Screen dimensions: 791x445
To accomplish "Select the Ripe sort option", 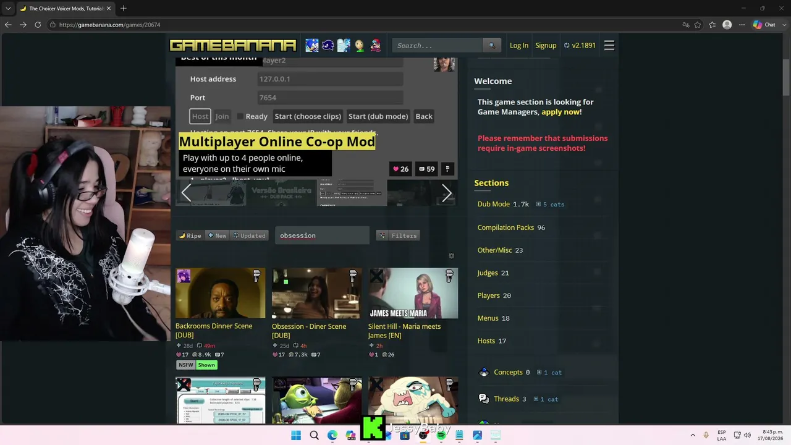I will [x=190, y=235].
